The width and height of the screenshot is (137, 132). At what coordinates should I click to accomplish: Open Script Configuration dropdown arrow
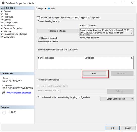tap(132, 99)
